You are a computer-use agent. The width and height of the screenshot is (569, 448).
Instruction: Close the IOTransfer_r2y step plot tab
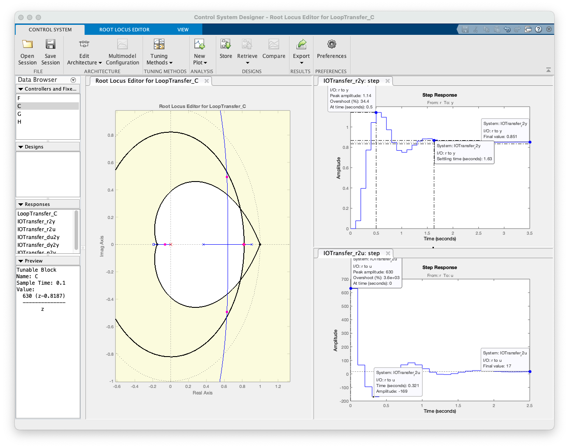click(x=388, y=81)
